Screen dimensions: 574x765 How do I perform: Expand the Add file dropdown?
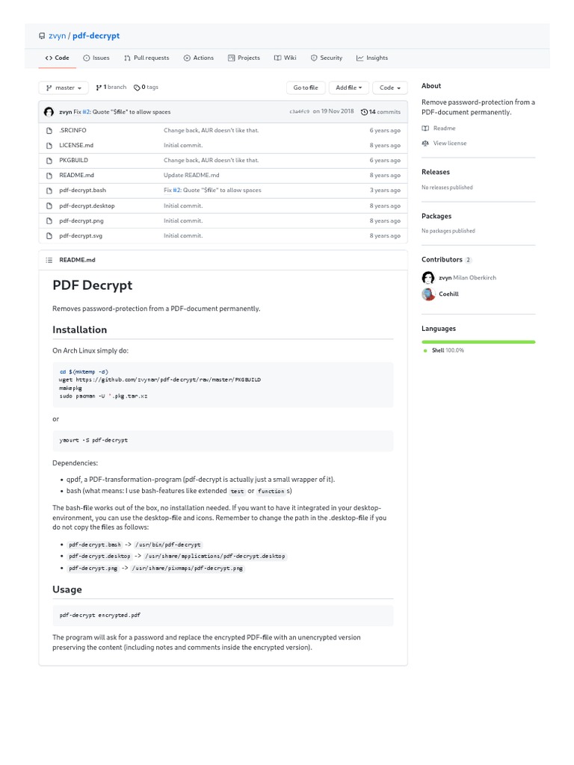click(349, 87)
